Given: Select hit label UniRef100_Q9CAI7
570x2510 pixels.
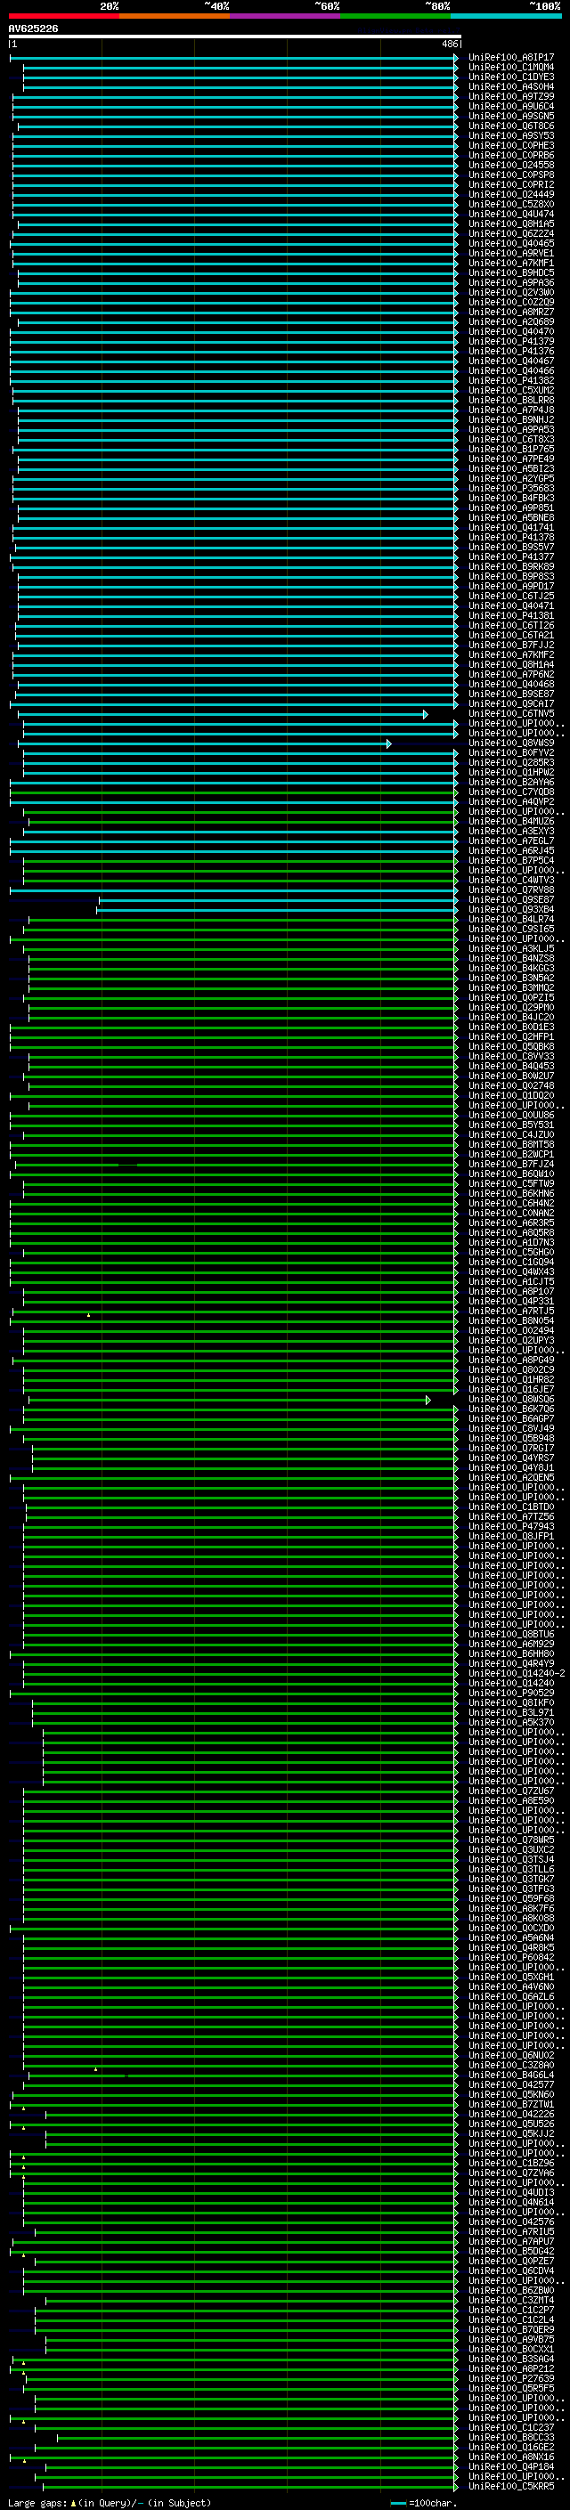Looking at the screenshot, I should click(x=510, y=703).
